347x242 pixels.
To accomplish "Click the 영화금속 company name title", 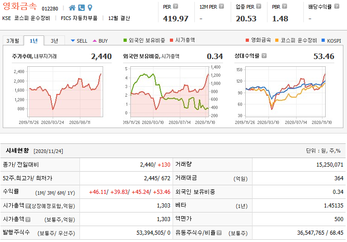I will pos(20,6).
